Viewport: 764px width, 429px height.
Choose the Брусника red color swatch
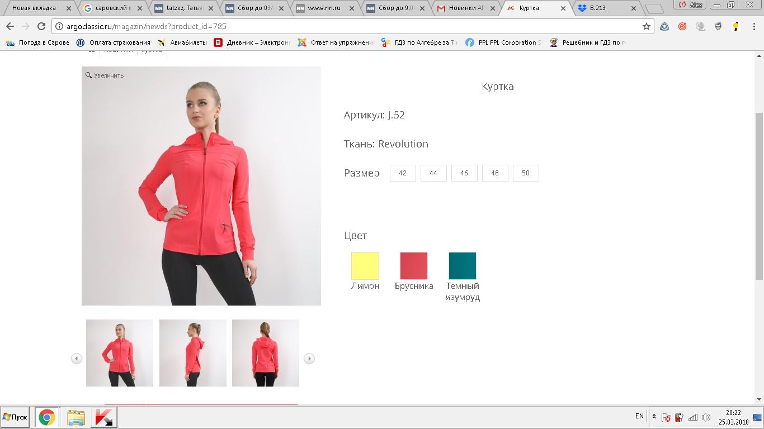click(x=414, y=266)
